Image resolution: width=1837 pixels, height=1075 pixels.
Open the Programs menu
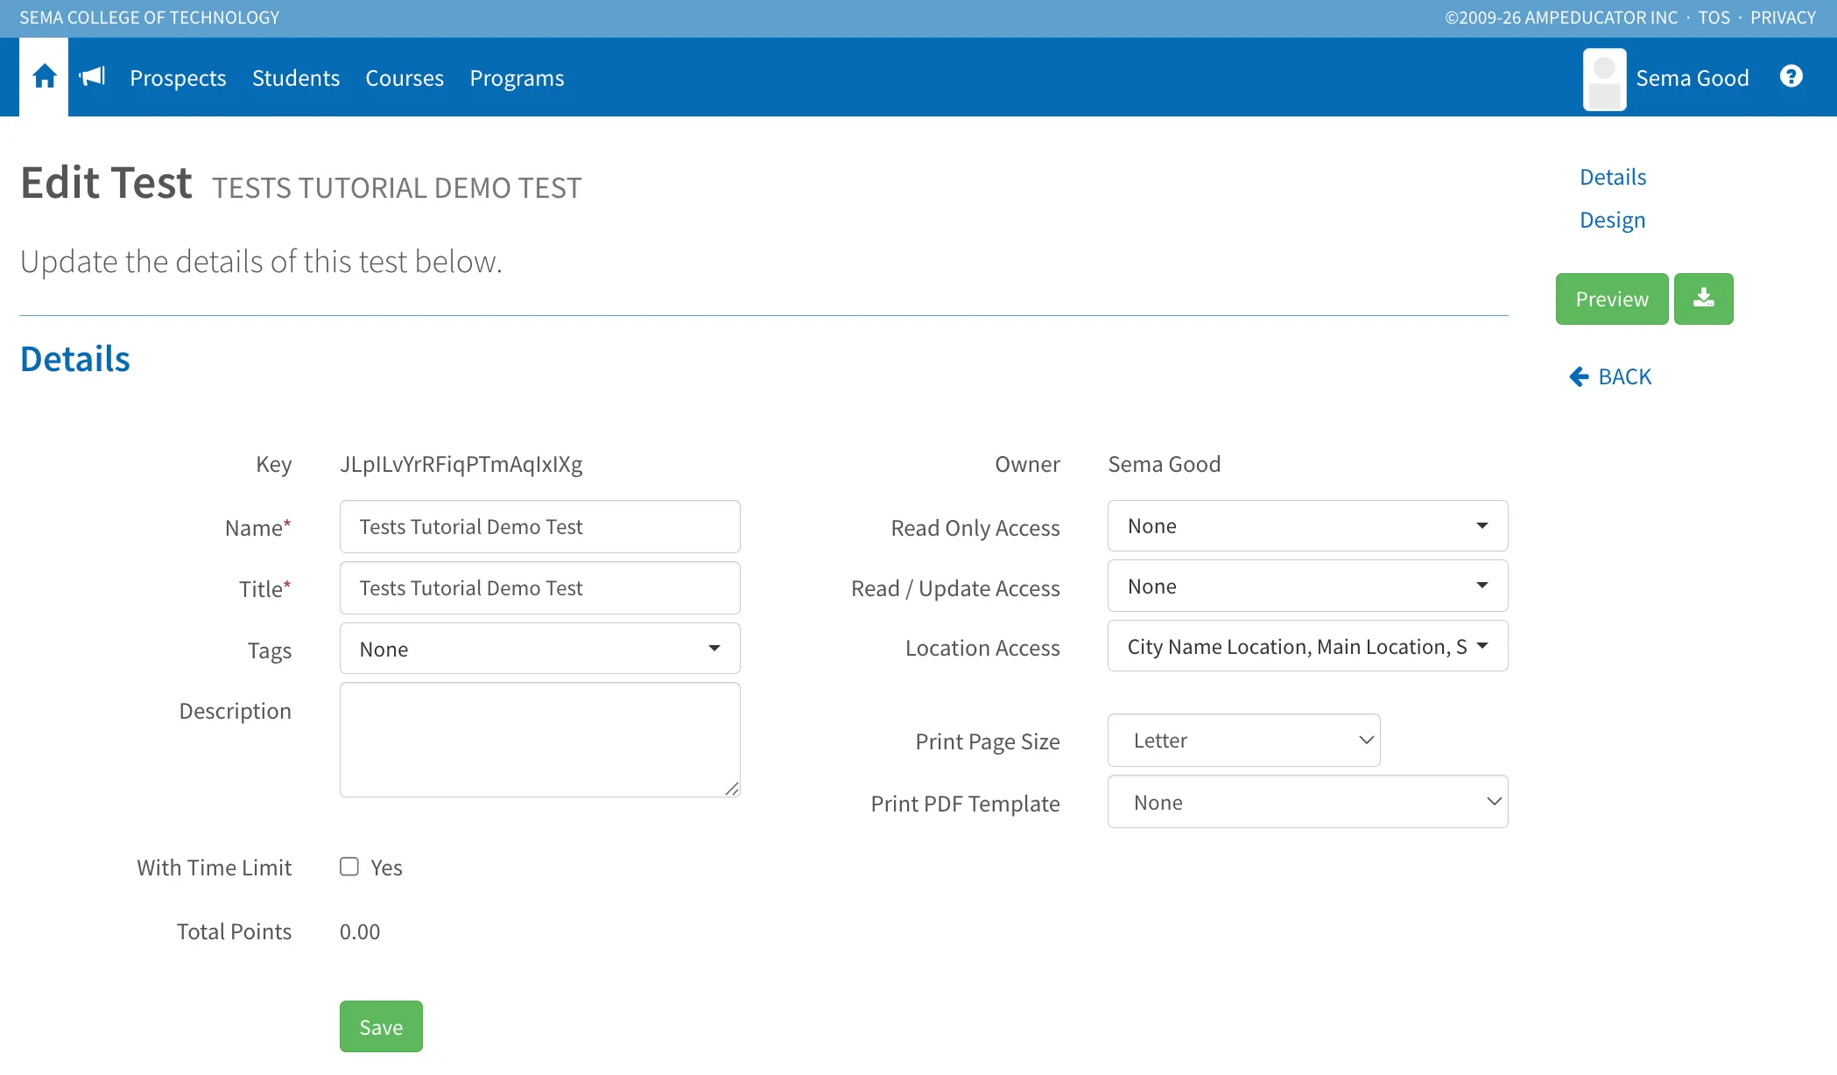point(517,78)
